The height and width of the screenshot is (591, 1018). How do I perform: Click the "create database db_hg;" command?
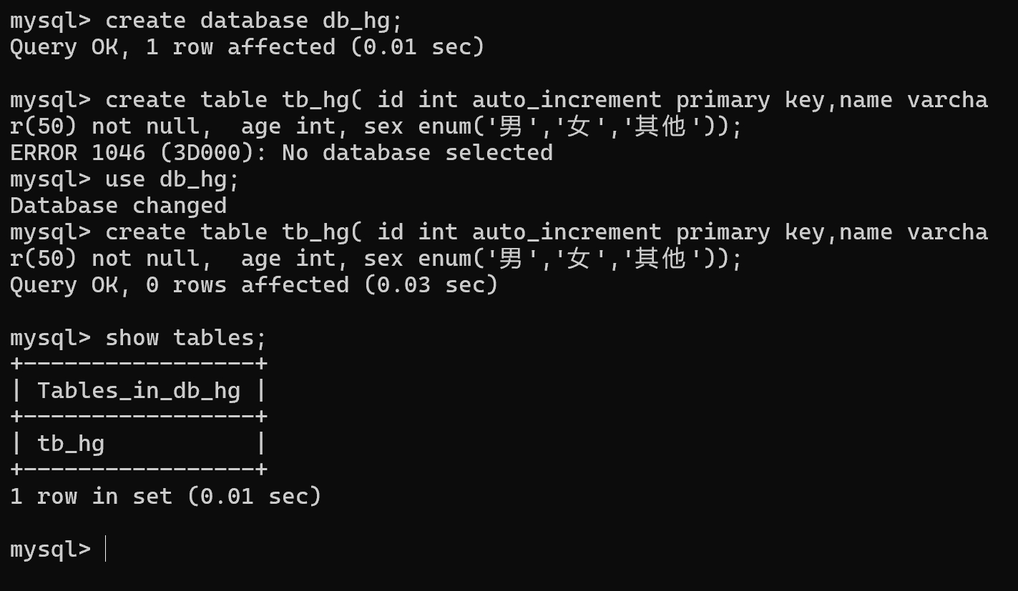254,20
